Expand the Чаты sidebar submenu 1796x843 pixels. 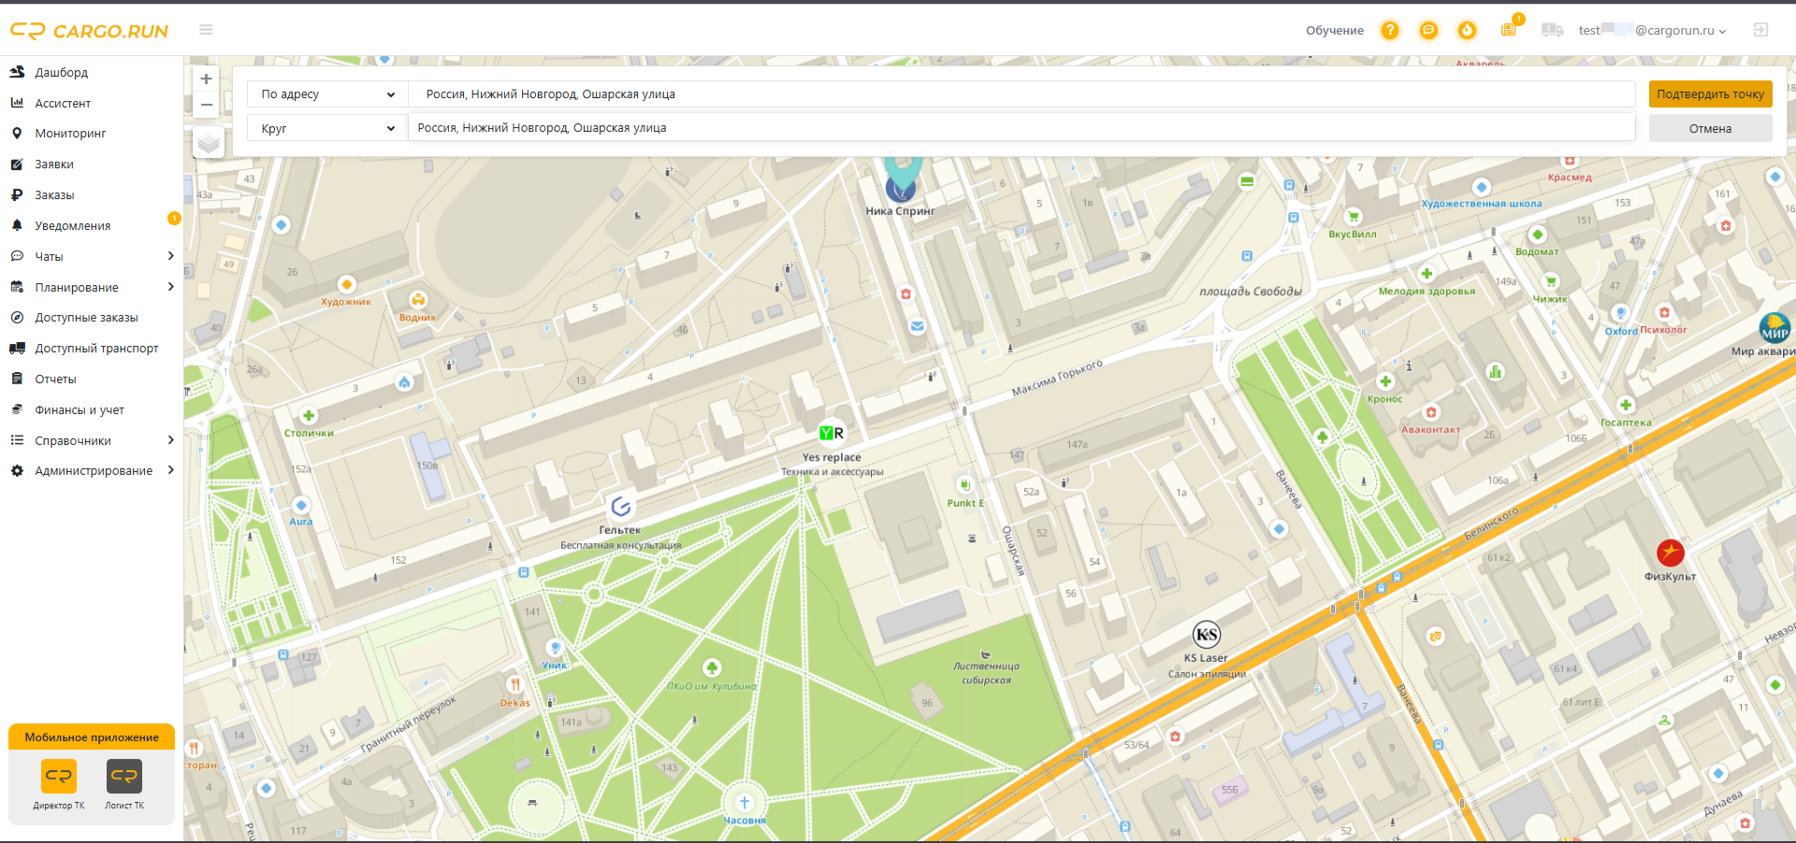tap(170, 256)
